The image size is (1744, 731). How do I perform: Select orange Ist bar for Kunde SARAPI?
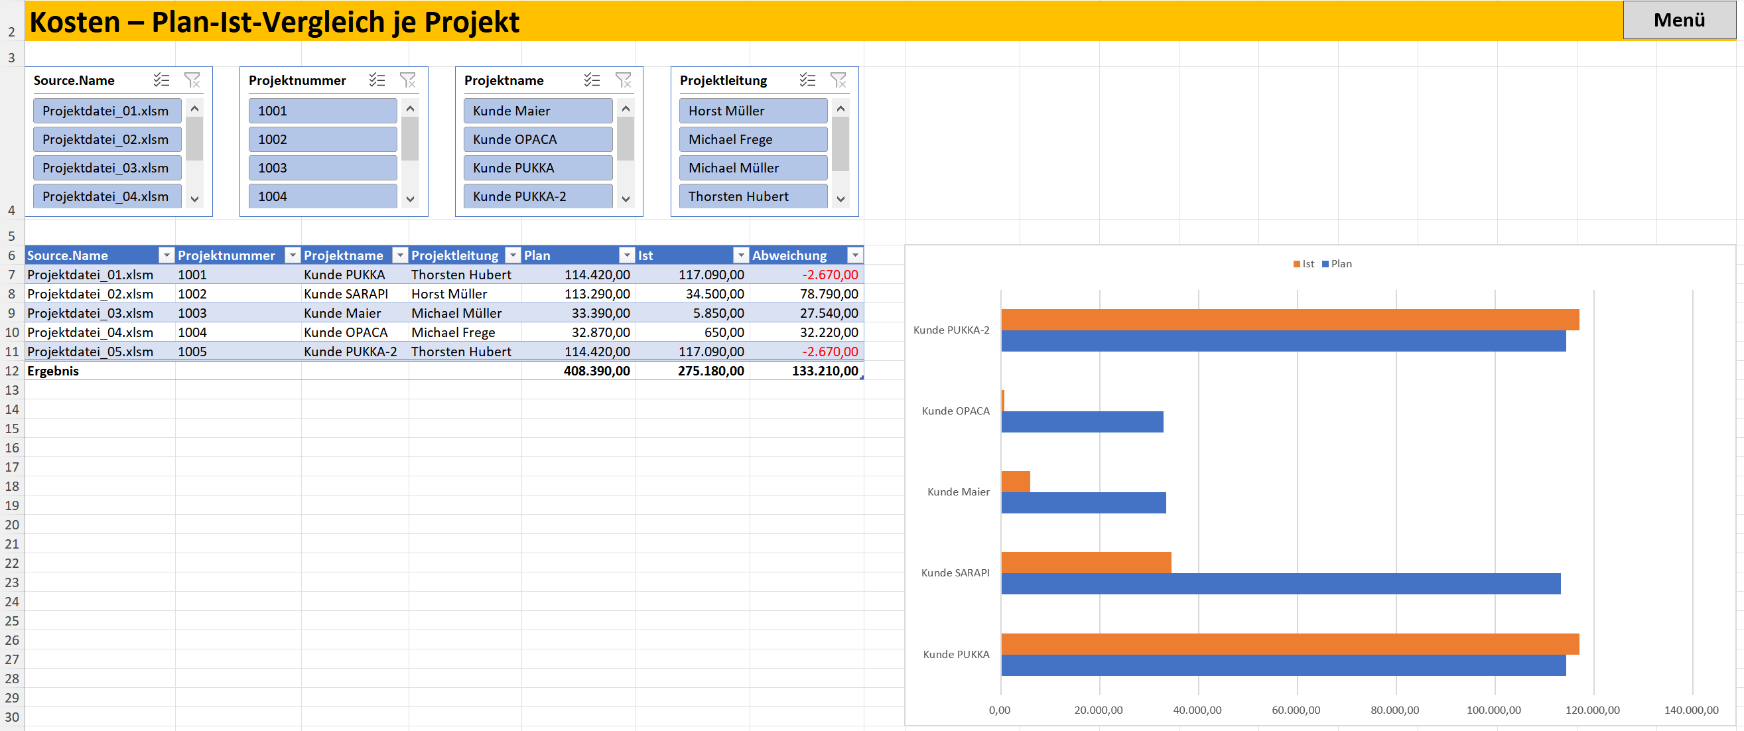pyautogui.click(x=1086, y=563)
